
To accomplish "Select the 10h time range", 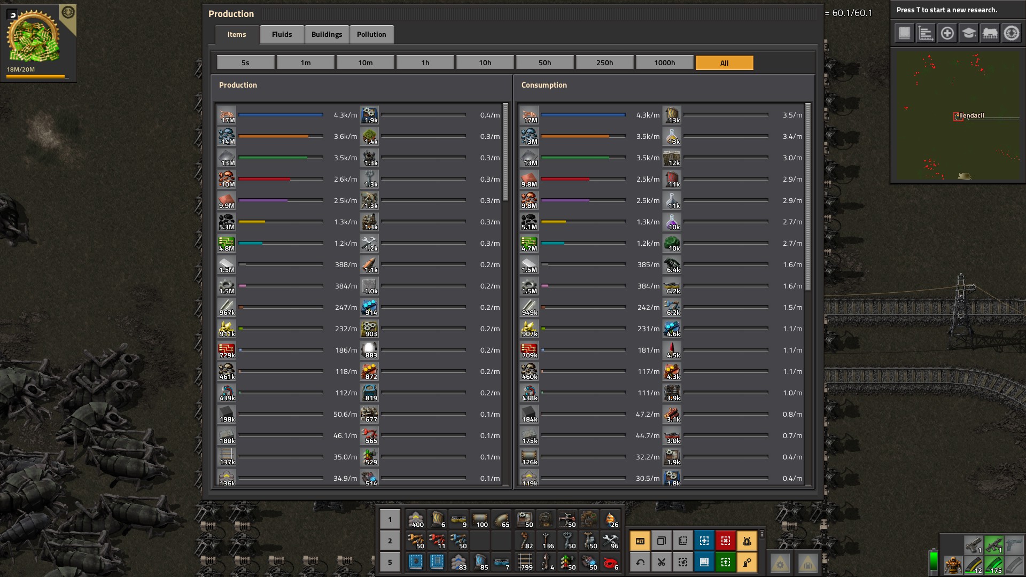I will pyautogui.click(x=485, y=63).
